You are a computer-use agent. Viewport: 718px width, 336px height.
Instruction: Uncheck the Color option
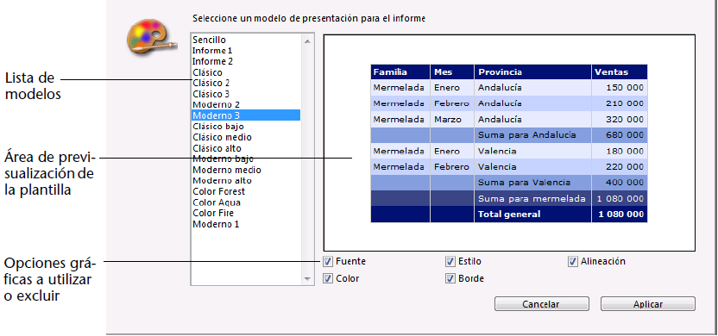327,278
